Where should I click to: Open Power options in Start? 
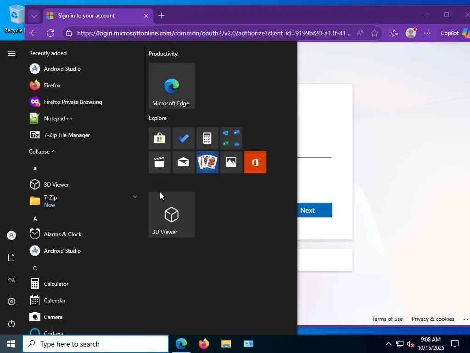[x=11, y=324]
